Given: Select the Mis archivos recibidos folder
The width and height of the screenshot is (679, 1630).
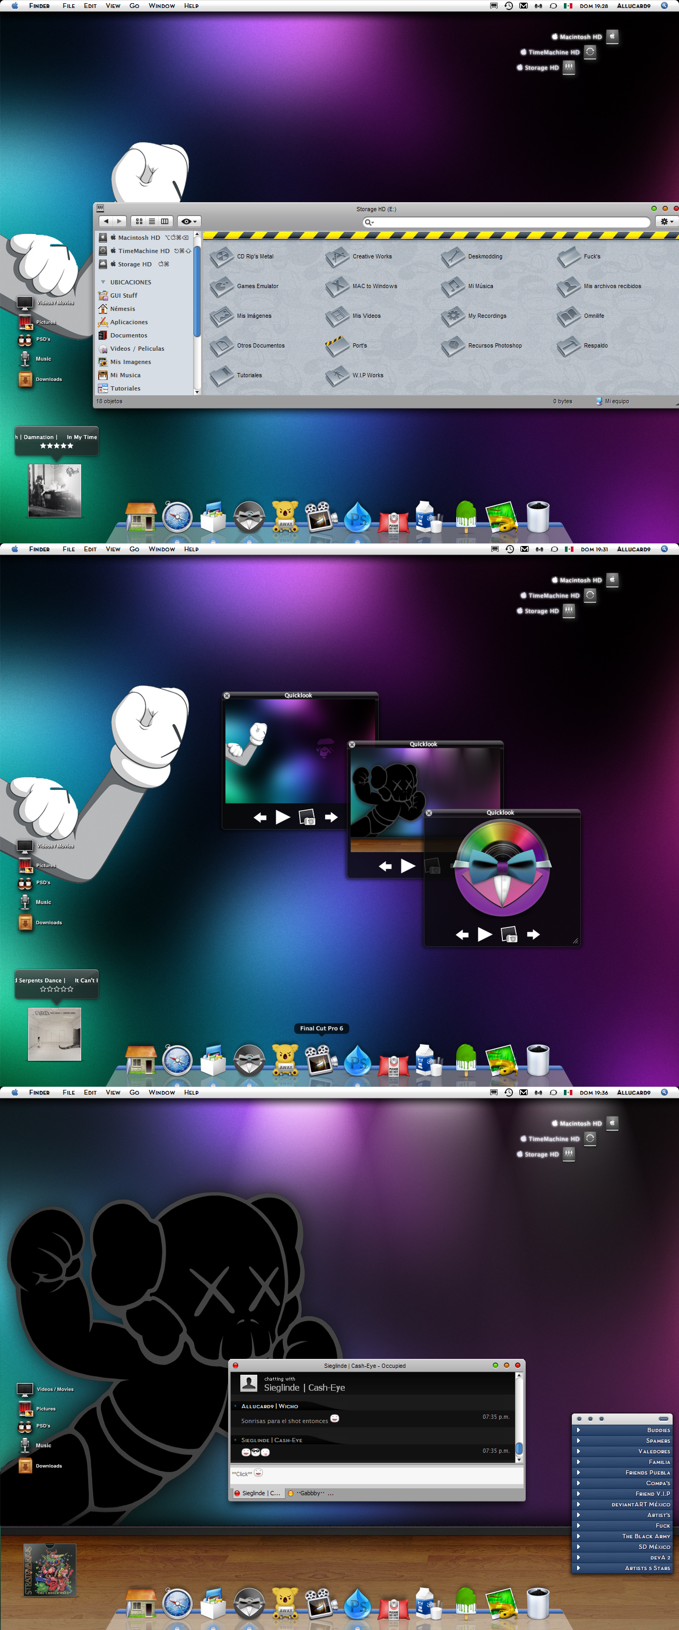Looking at the screenshot, I should (x=599, y=286).
